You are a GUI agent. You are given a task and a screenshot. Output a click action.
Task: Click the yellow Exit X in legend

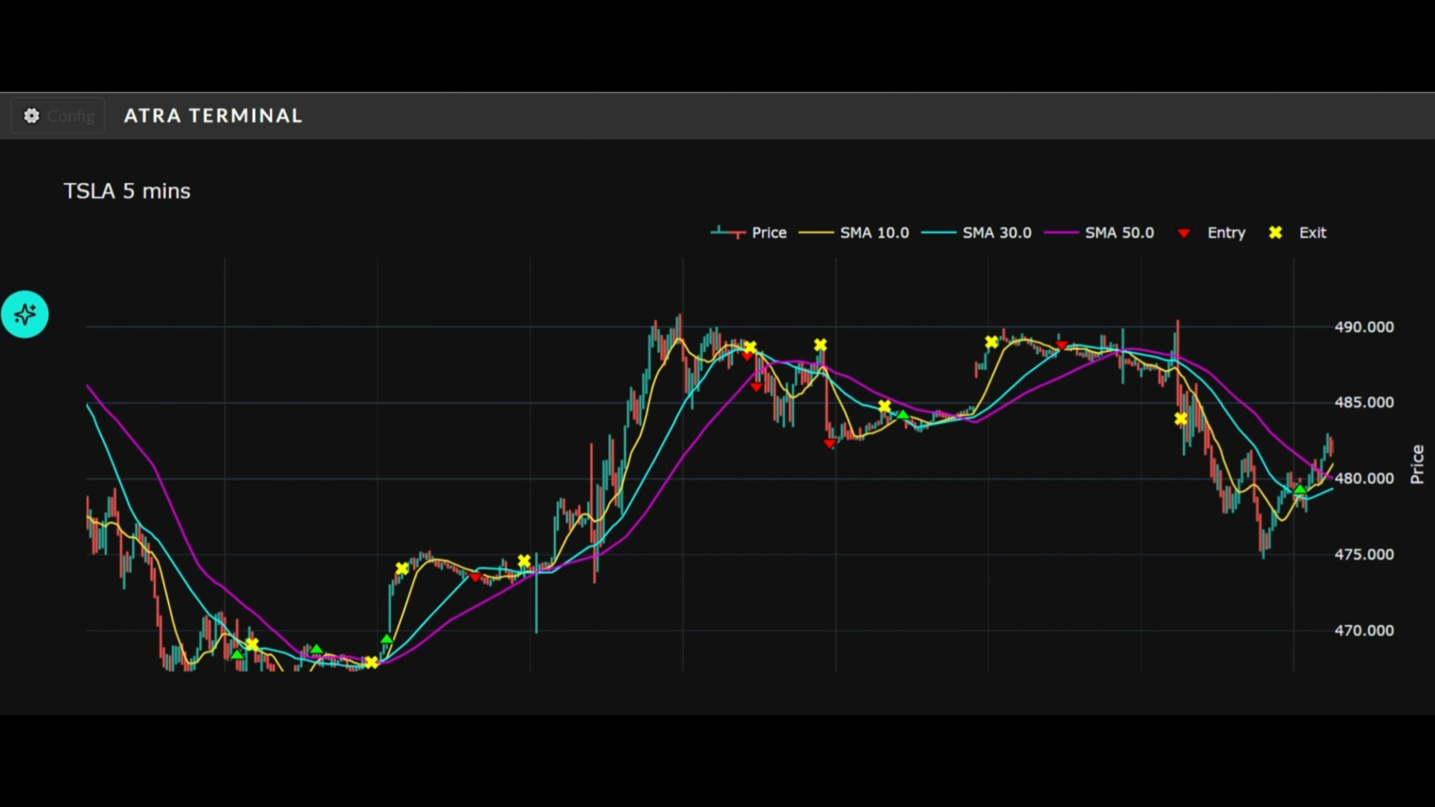(x=1275, y=232)
